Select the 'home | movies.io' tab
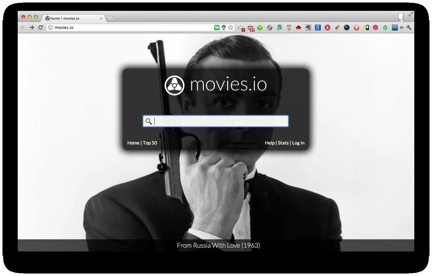This screenshot has height=276, width=432. pyautogui.click(x=73, y=18)
